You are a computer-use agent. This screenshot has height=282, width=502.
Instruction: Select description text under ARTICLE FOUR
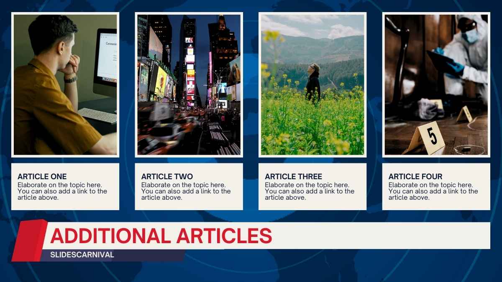[433, 191]
